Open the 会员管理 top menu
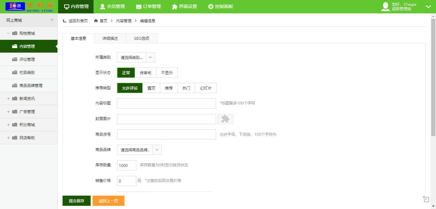This screenshot has height=209, width=436. click(112, 7)
